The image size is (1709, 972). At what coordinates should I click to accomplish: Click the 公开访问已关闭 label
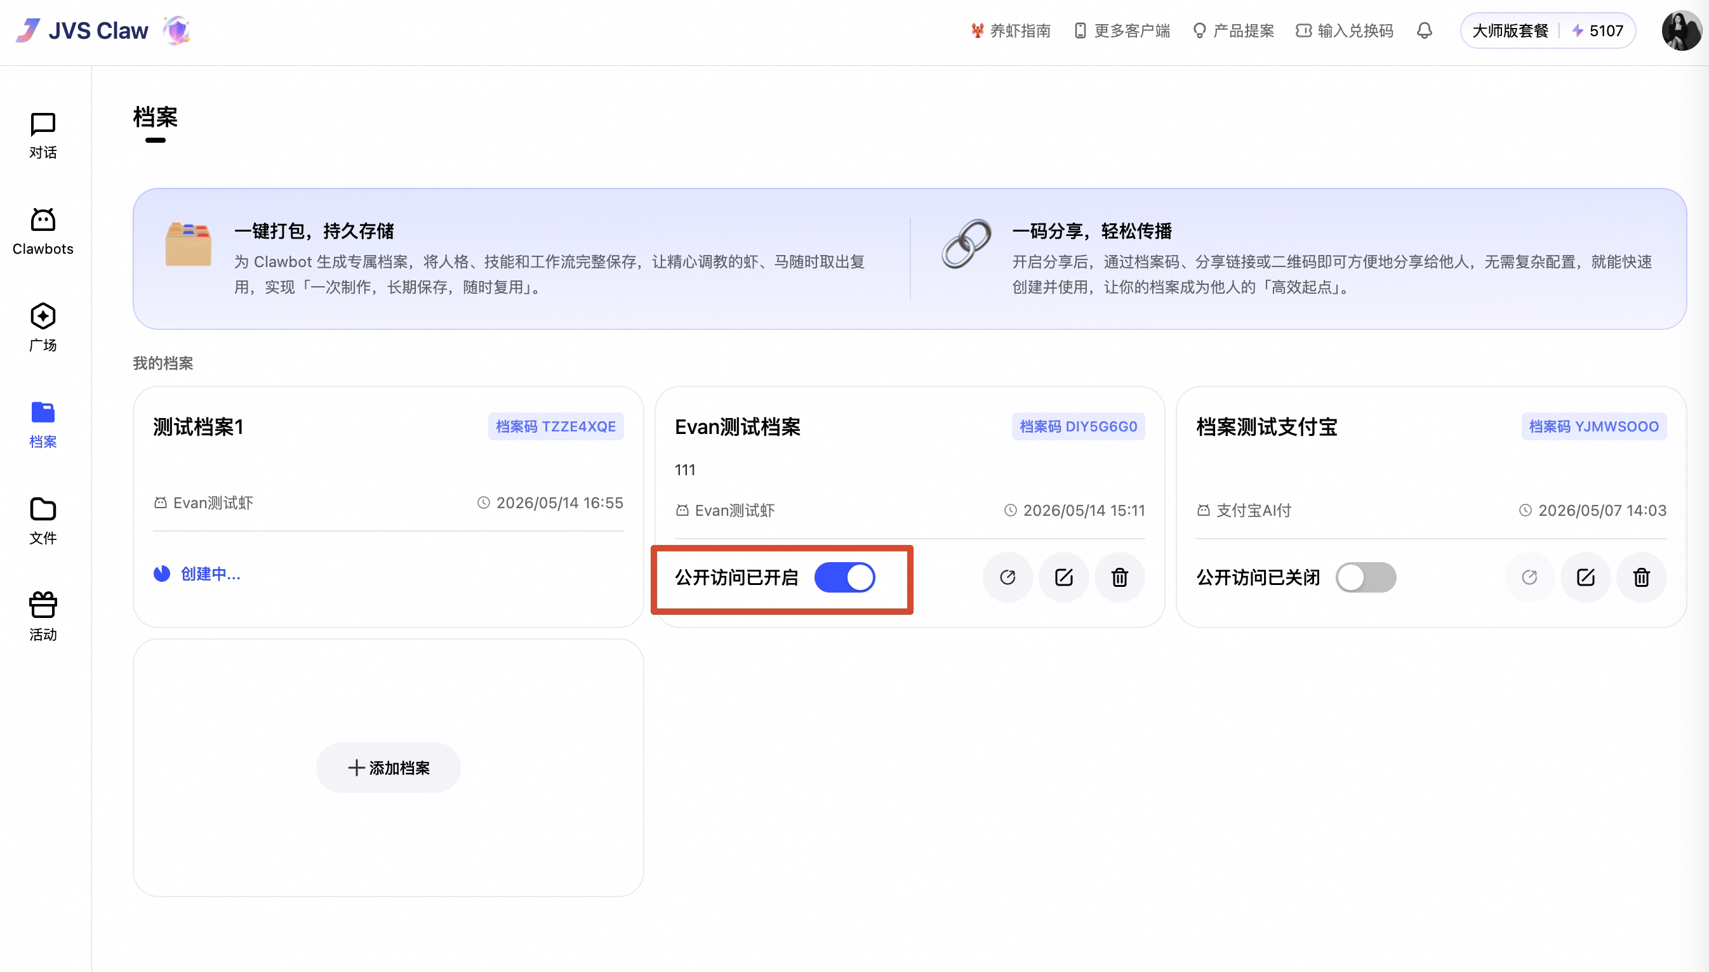(x=1258, y=577)
